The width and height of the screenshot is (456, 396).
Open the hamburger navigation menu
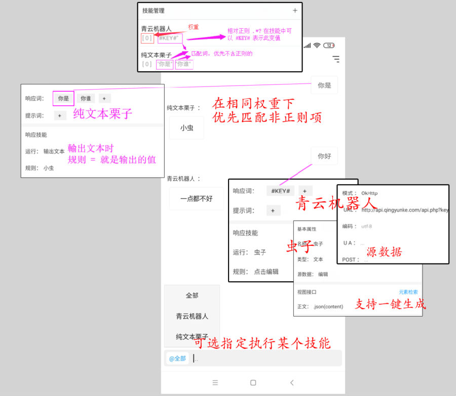(x=336, y=59)
